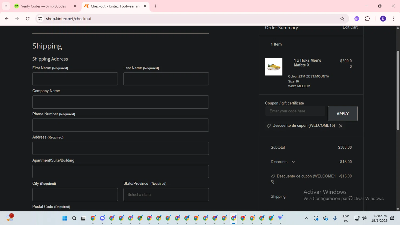This screenshot has height=225, width=400.
Task: Click the address bar URL shop.kintec.net/checkout
Action: pyautogui.click(x=69, y=19)
